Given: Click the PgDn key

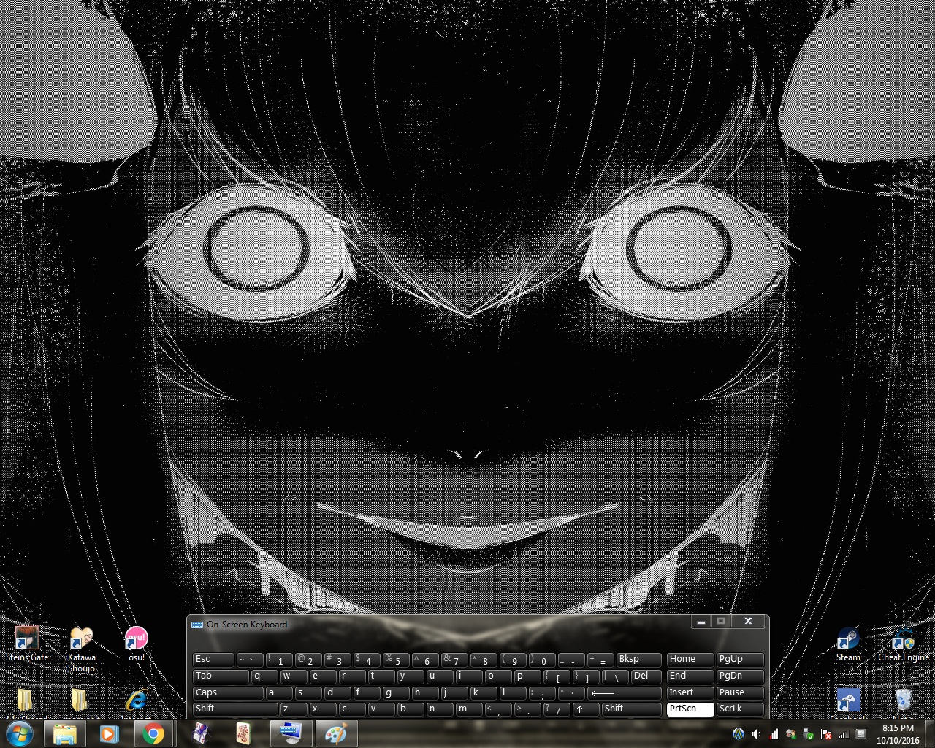Looking at the screenshot, I should pyautogui.click(x=741, y=676).
